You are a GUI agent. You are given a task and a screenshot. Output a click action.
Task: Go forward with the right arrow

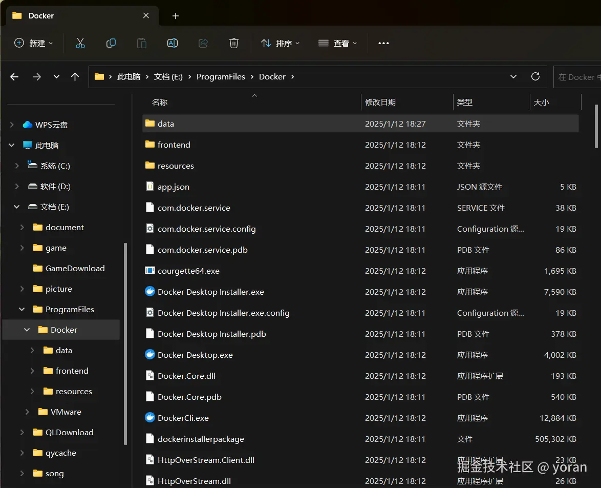pyautogui.click(x=37, y=77)
